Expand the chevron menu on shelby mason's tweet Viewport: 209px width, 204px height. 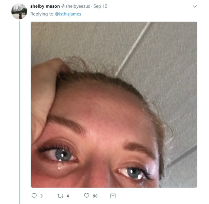tap(195, 6)
